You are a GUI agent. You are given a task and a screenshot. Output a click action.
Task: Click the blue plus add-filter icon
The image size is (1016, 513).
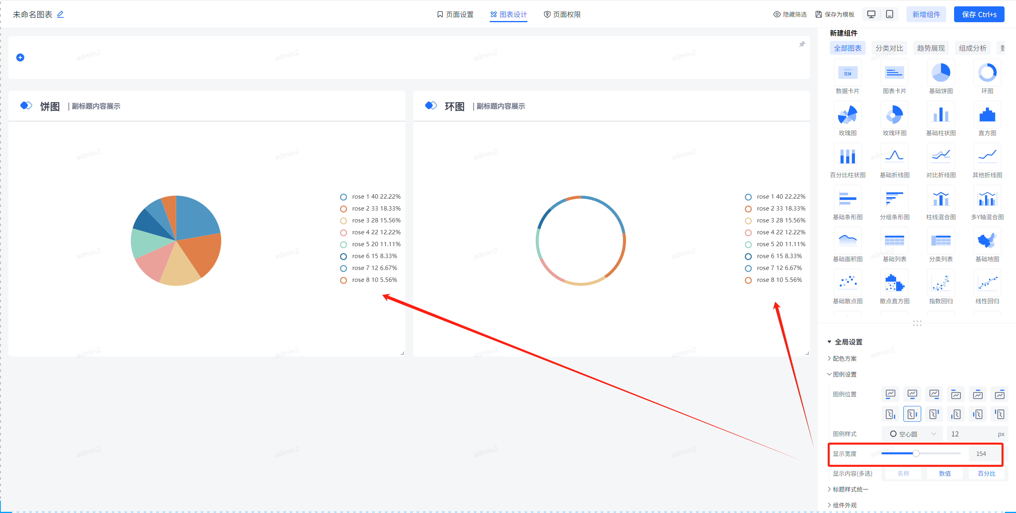tap(20, 57)
